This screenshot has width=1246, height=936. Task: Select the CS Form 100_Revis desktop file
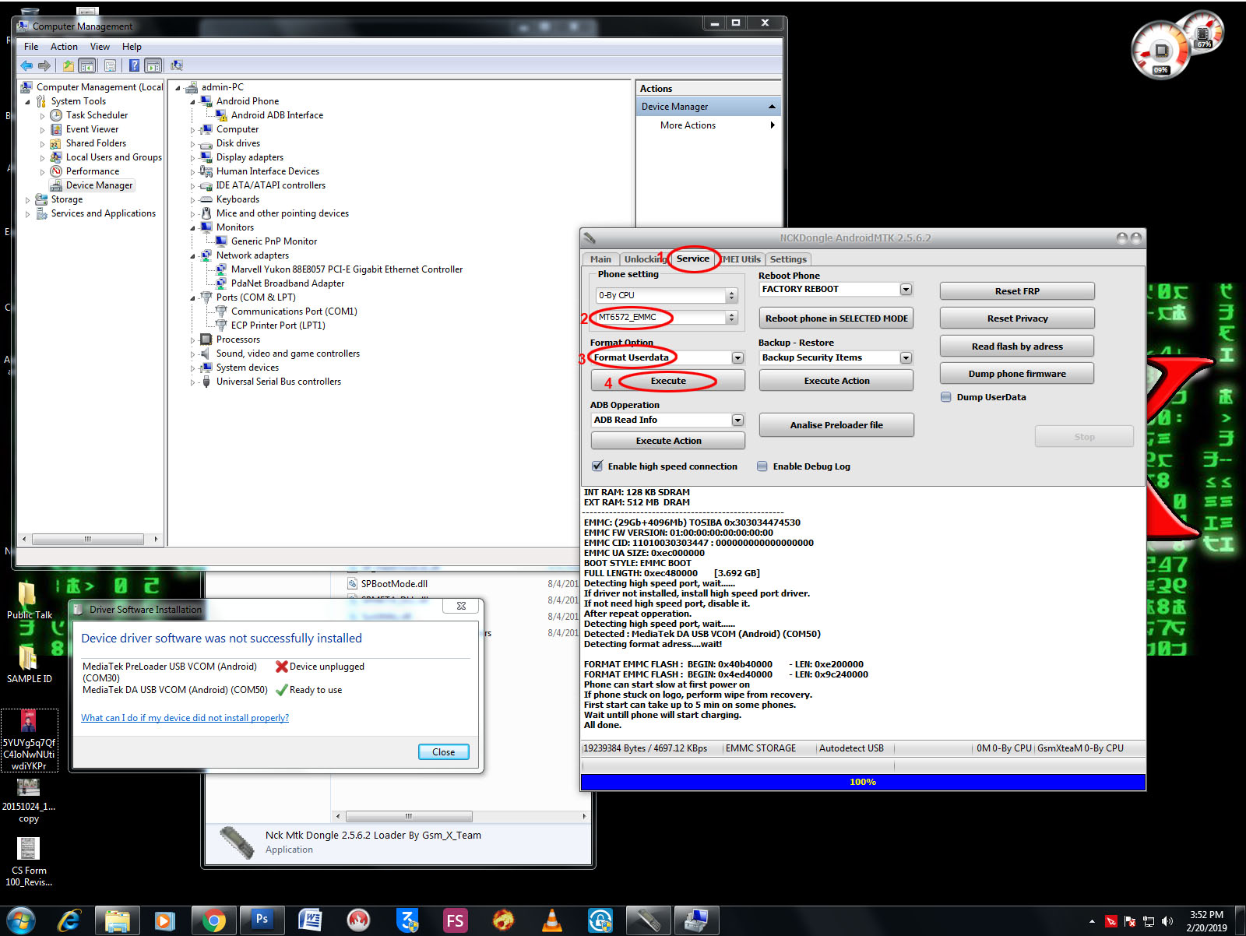(29, 861)
